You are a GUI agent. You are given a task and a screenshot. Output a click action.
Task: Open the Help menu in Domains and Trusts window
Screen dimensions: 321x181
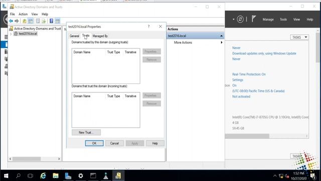click(45, 14)
